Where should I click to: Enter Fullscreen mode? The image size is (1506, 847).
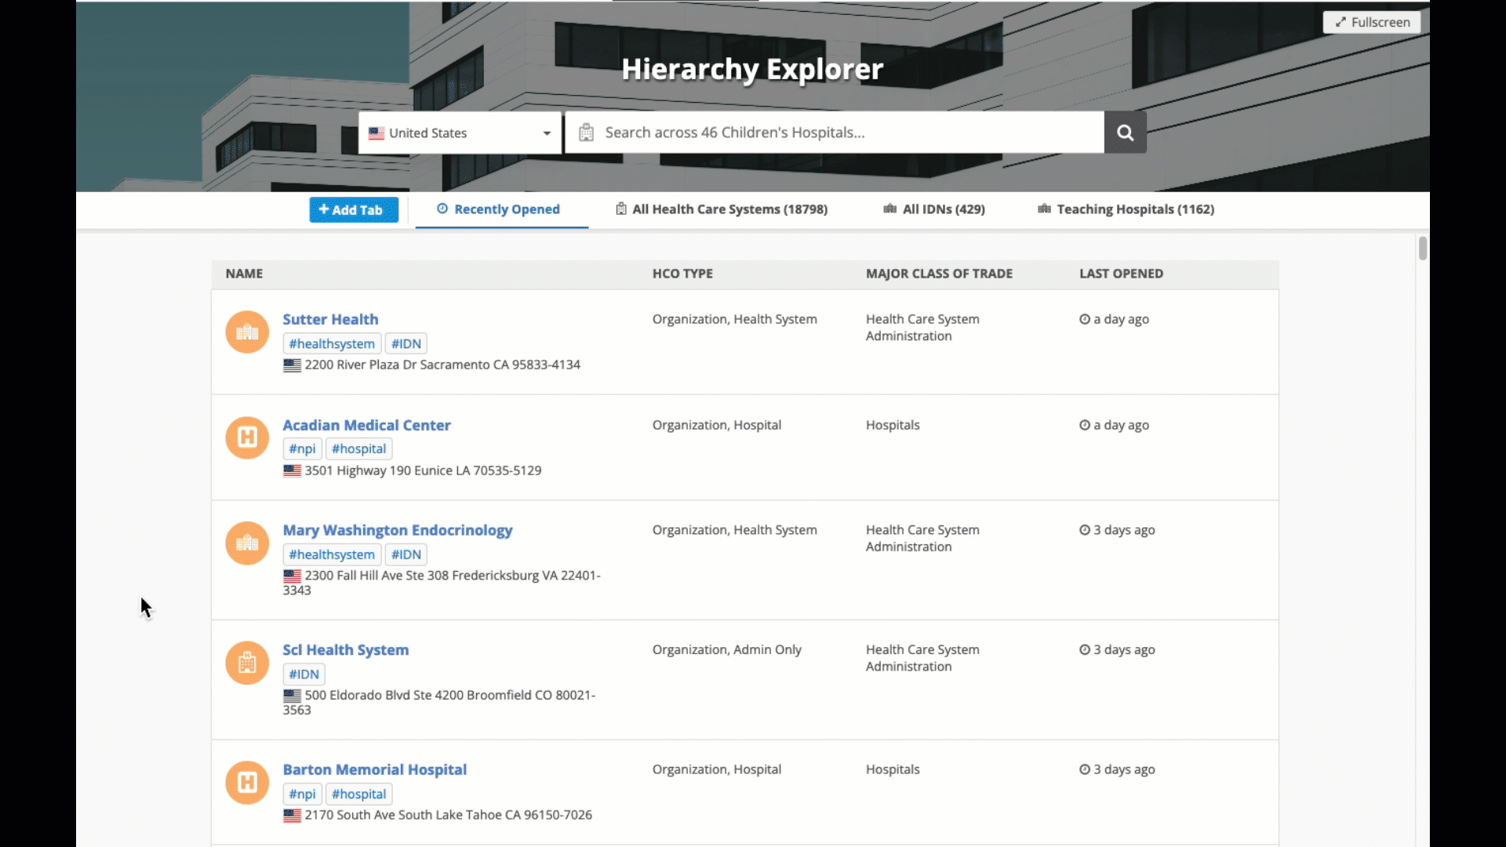1372,22
